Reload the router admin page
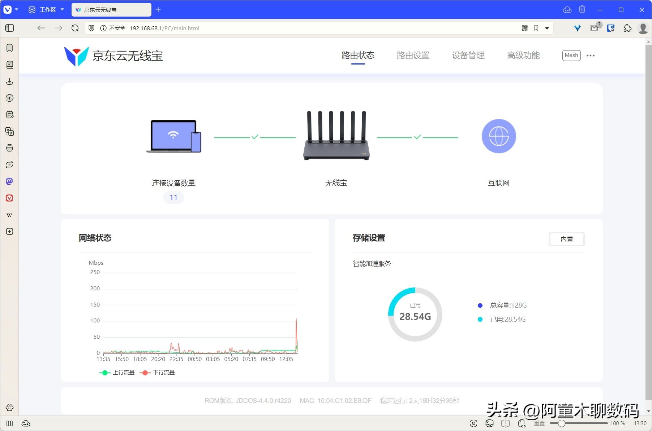 tap(75, 28)
